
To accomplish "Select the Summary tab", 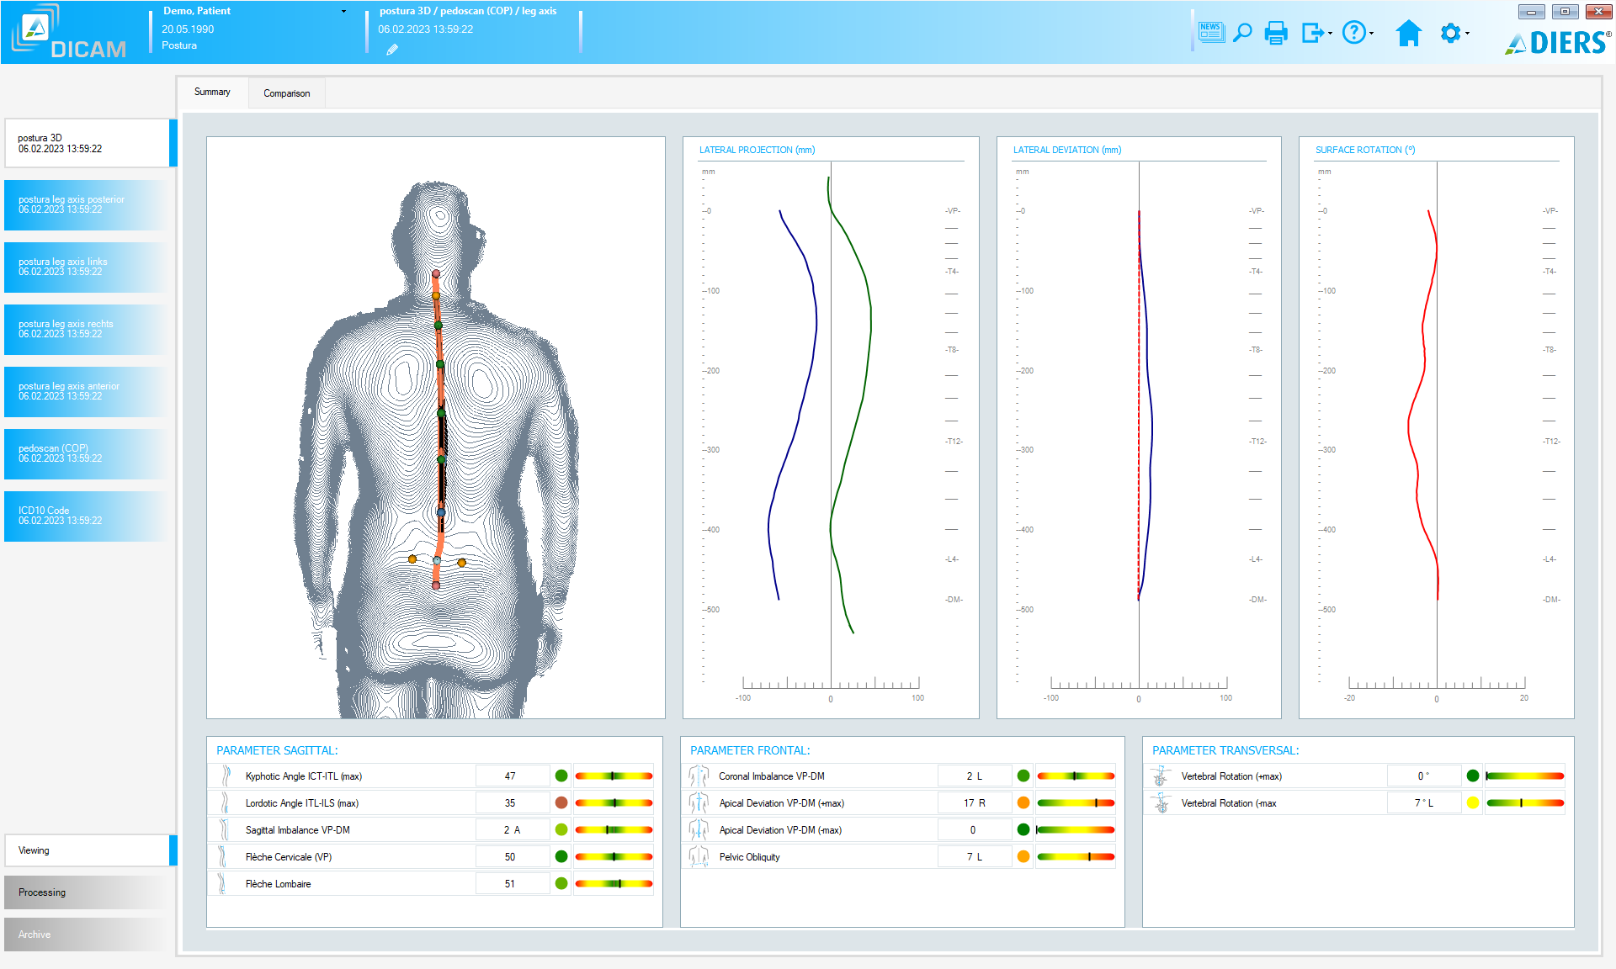I will [212, 93].
